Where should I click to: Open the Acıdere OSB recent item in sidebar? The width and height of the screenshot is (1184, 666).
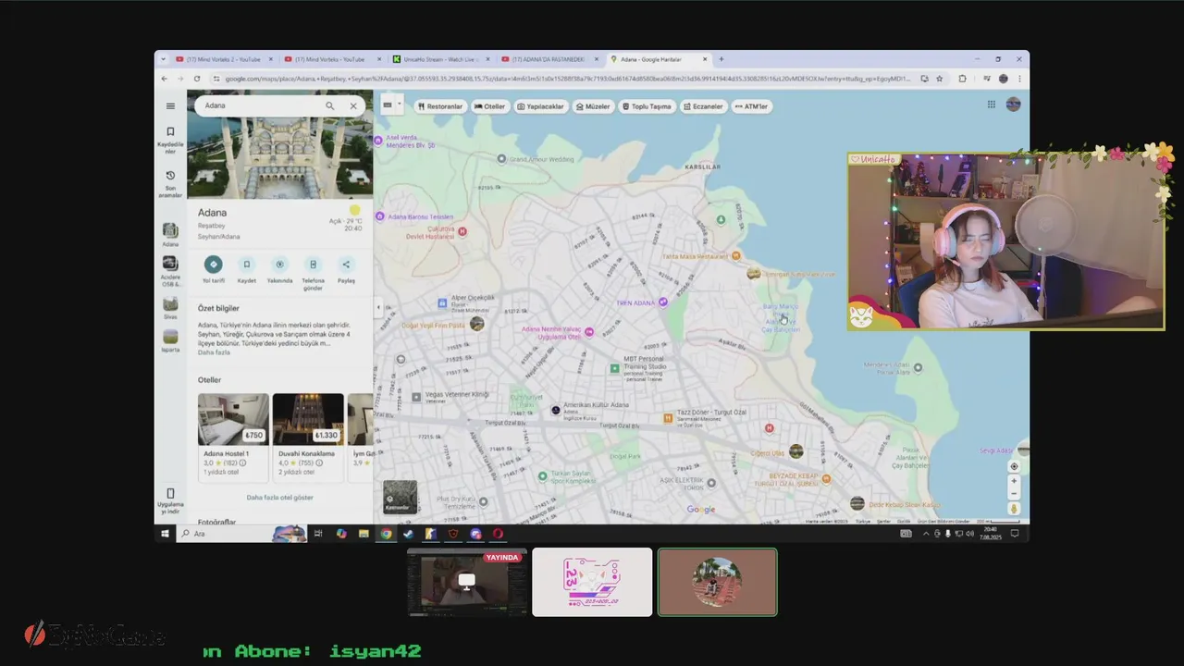click(x=170, y=270)
